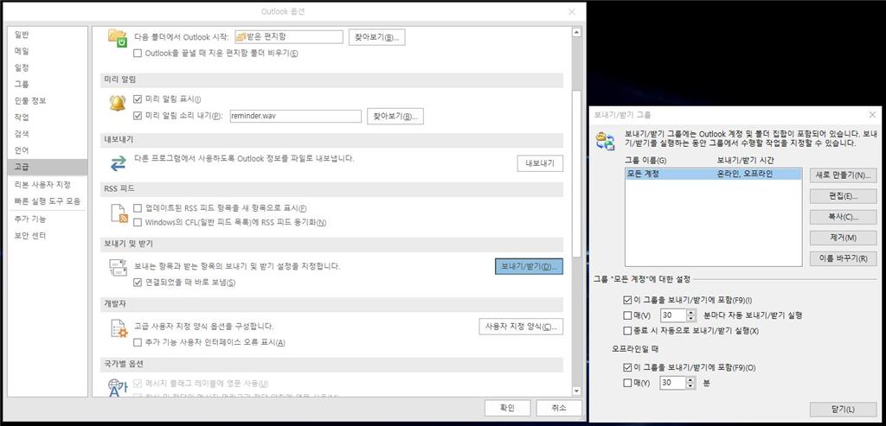Click the Outlook start folder icon
The width and height of the screenshot is (886, 426).
118,38
